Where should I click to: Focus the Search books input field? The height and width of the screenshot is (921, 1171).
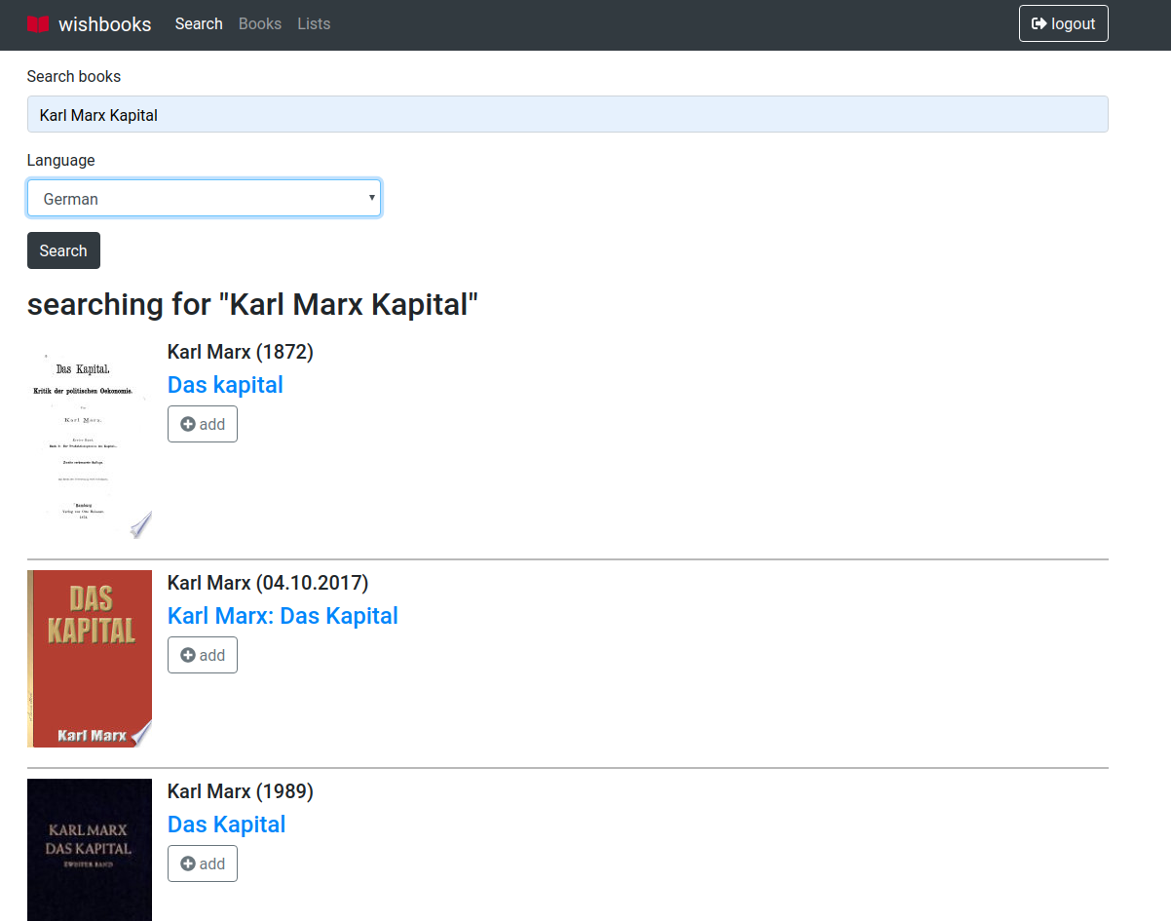(567, 114)
